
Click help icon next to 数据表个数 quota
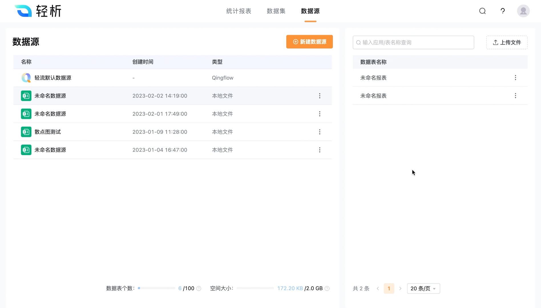(199, 288)
